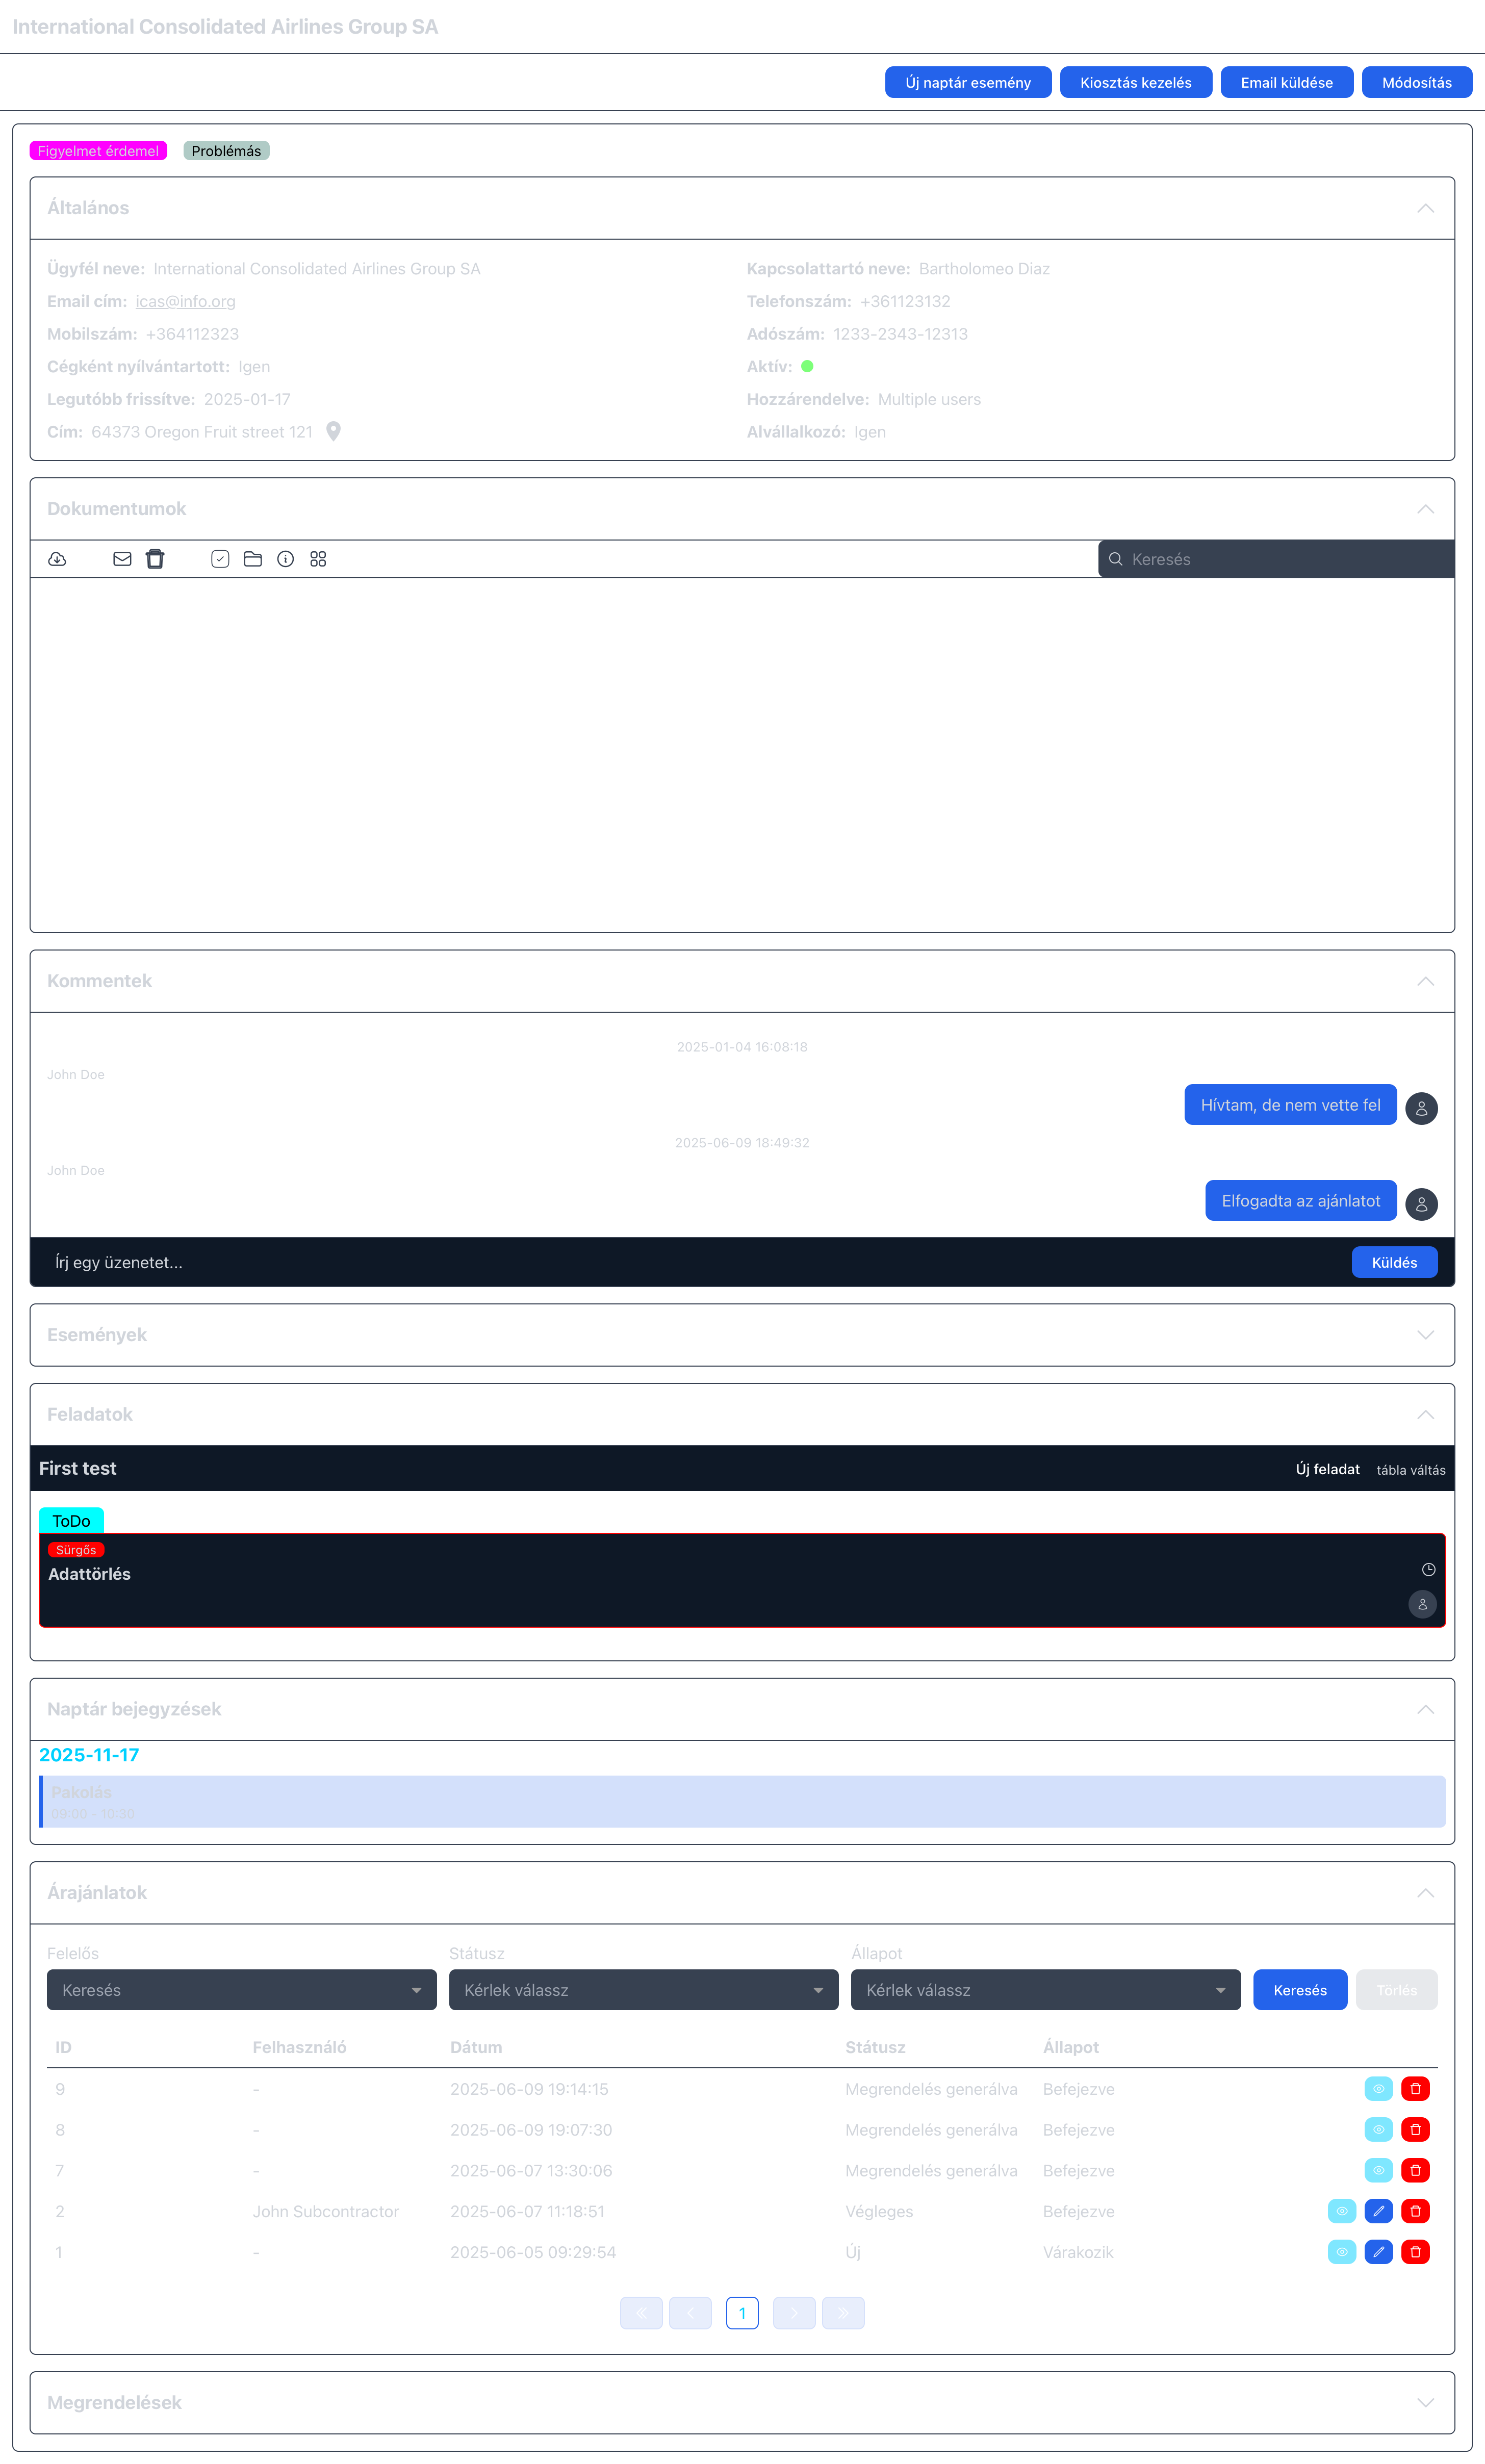Click red delete icon for quote 9
The height and width of the screenshot is (2464, 1485).
[x=1415, y=2088]
